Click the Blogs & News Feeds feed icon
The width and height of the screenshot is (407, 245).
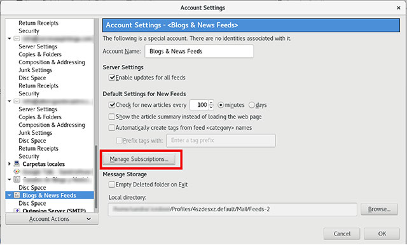coord(17,195)
